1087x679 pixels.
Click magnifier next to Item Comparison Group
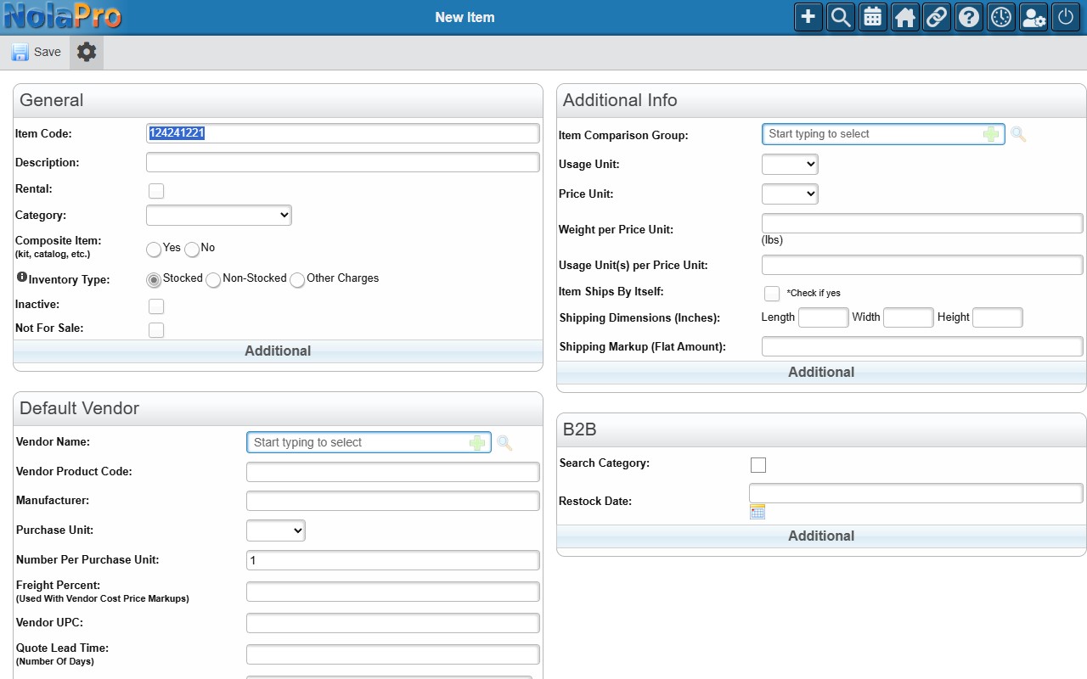point(1018,134)
